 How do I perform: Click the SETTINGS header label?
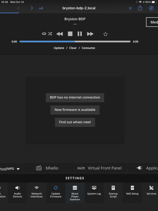pyautogui.click(x=75, y=178)
